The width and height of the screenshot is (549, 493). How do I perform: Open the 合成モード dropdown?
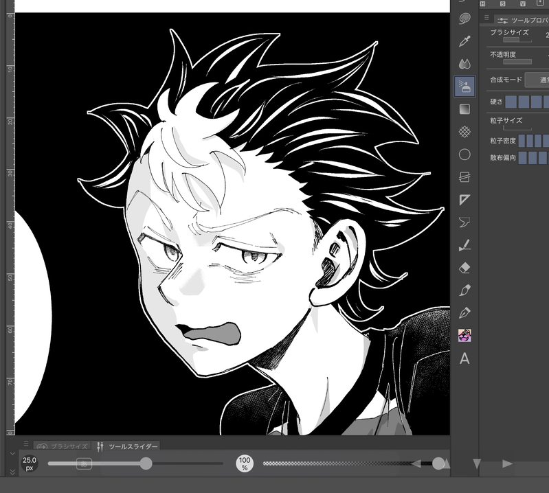[537, 80]
